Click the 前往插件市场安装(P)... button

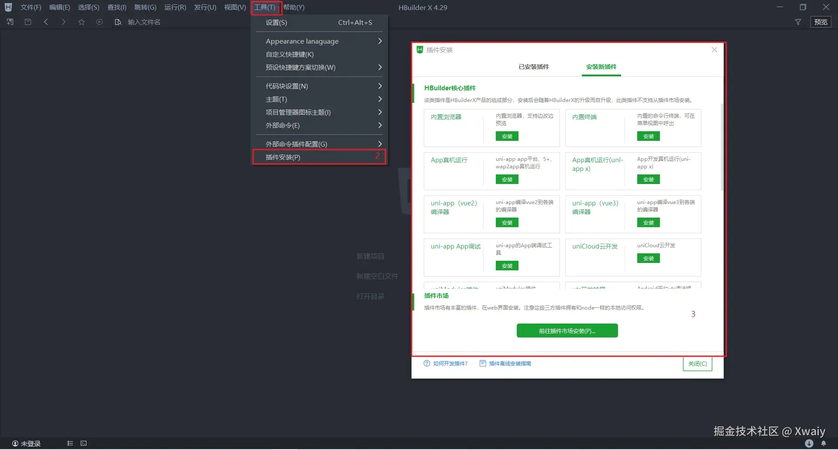[x=567, y=331]
